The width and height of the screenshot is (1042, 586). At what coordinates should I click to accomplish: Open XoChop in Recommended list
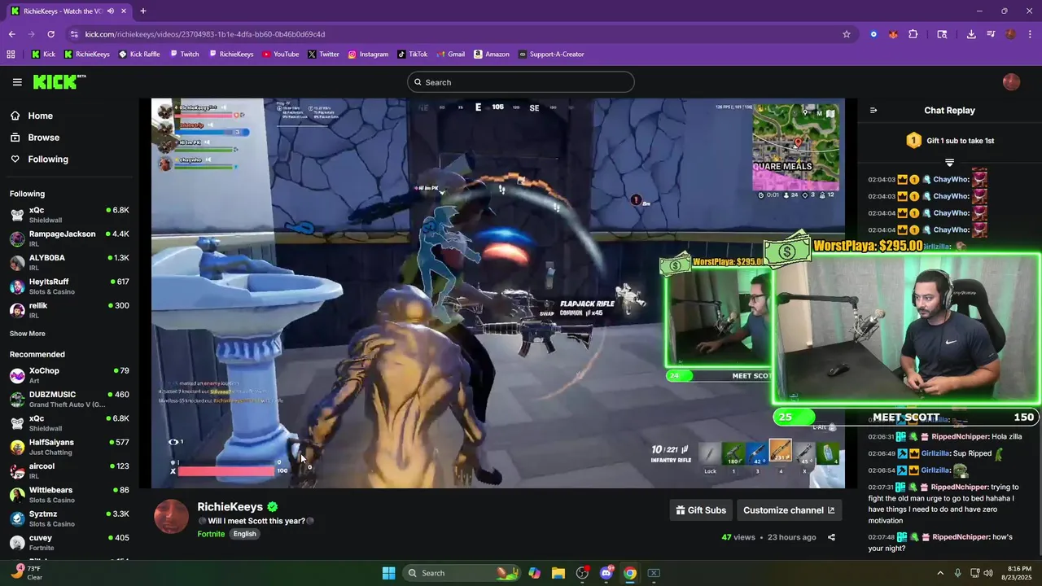pyautogui.click(x=69, y=375)
